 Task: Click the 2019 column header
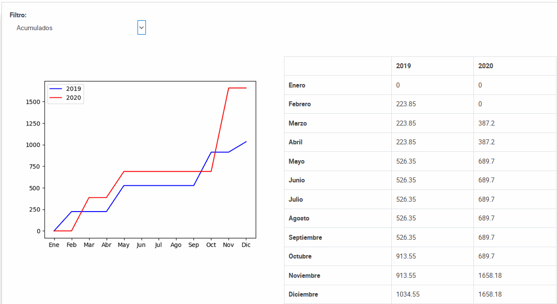(403, 66)
